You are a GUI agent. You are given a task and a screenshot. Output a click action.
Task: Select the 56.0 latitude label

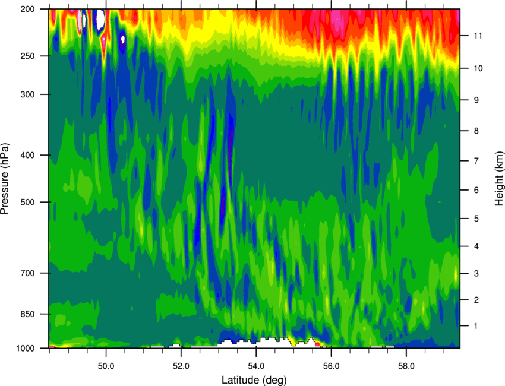pyautogui.click(x=331, y=366)
